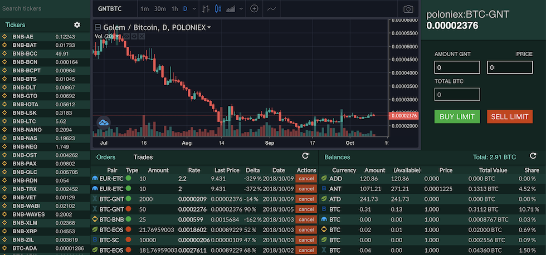
Task: Click the AMOUNT GNT input field
Action: click(x=457, y=67)
